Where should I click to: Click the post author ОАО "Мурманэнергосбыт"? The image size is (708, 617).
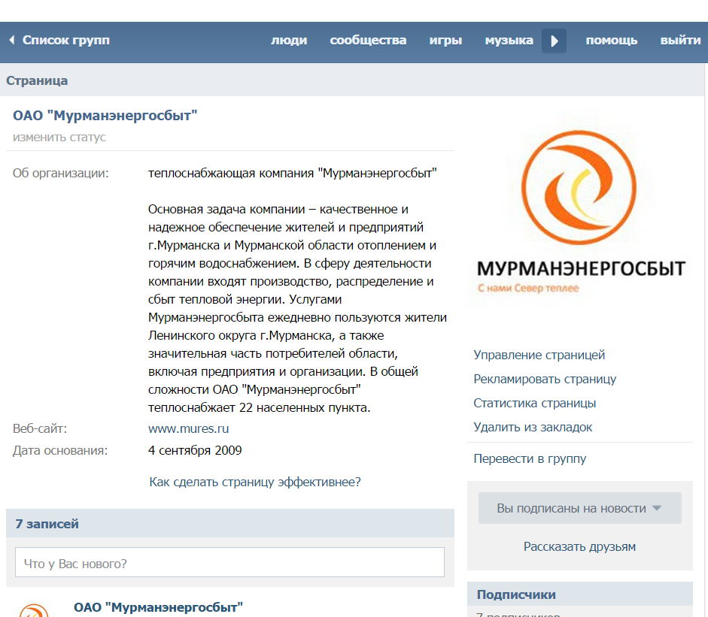pyautogui.click(x=158, y=607)
